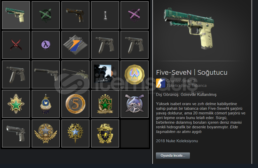The height and width of the screenshot is (168, 258).
Task: Select the red crossed knives graffiti
Action: point(16,45)
